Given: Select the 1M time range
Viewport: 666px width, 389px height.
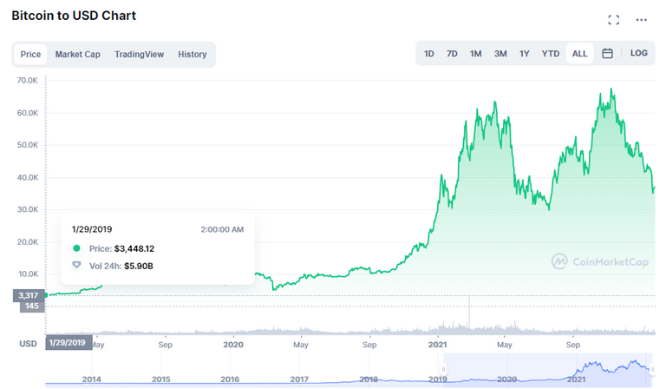Looking at the screenshot, I should 476,54.
